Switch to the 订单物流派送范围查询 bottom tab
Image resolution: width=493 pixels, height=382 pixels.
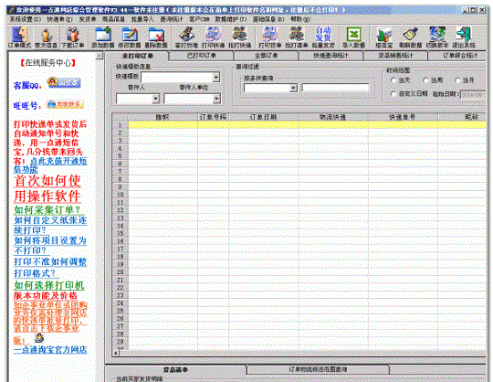click(318, 369)
